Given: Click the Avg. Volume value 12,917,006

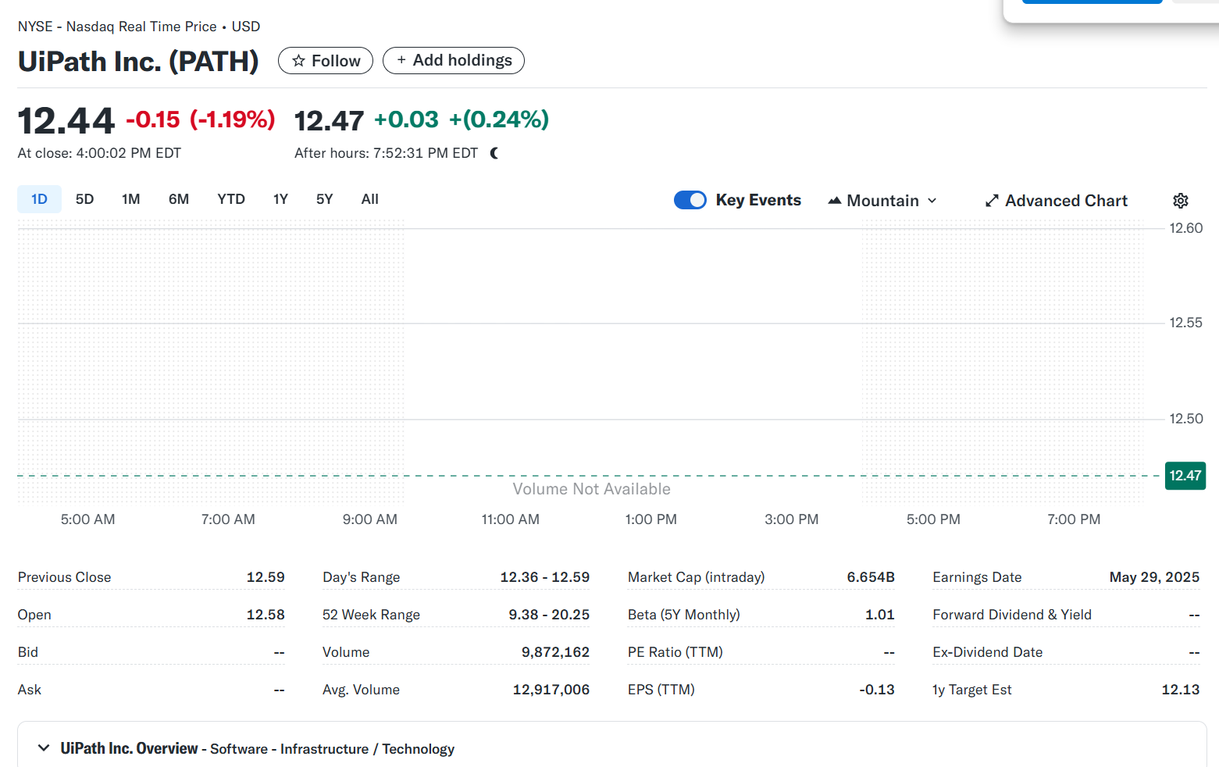Looking at the screenshot, I should [x=551, y=690].
